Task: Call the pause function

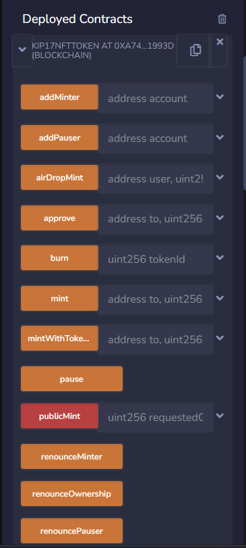Action: (72, 379)
